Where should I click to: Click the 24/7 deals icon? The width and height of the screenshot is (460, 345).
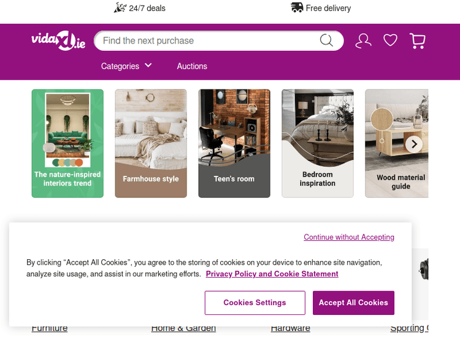click(120, 7)
